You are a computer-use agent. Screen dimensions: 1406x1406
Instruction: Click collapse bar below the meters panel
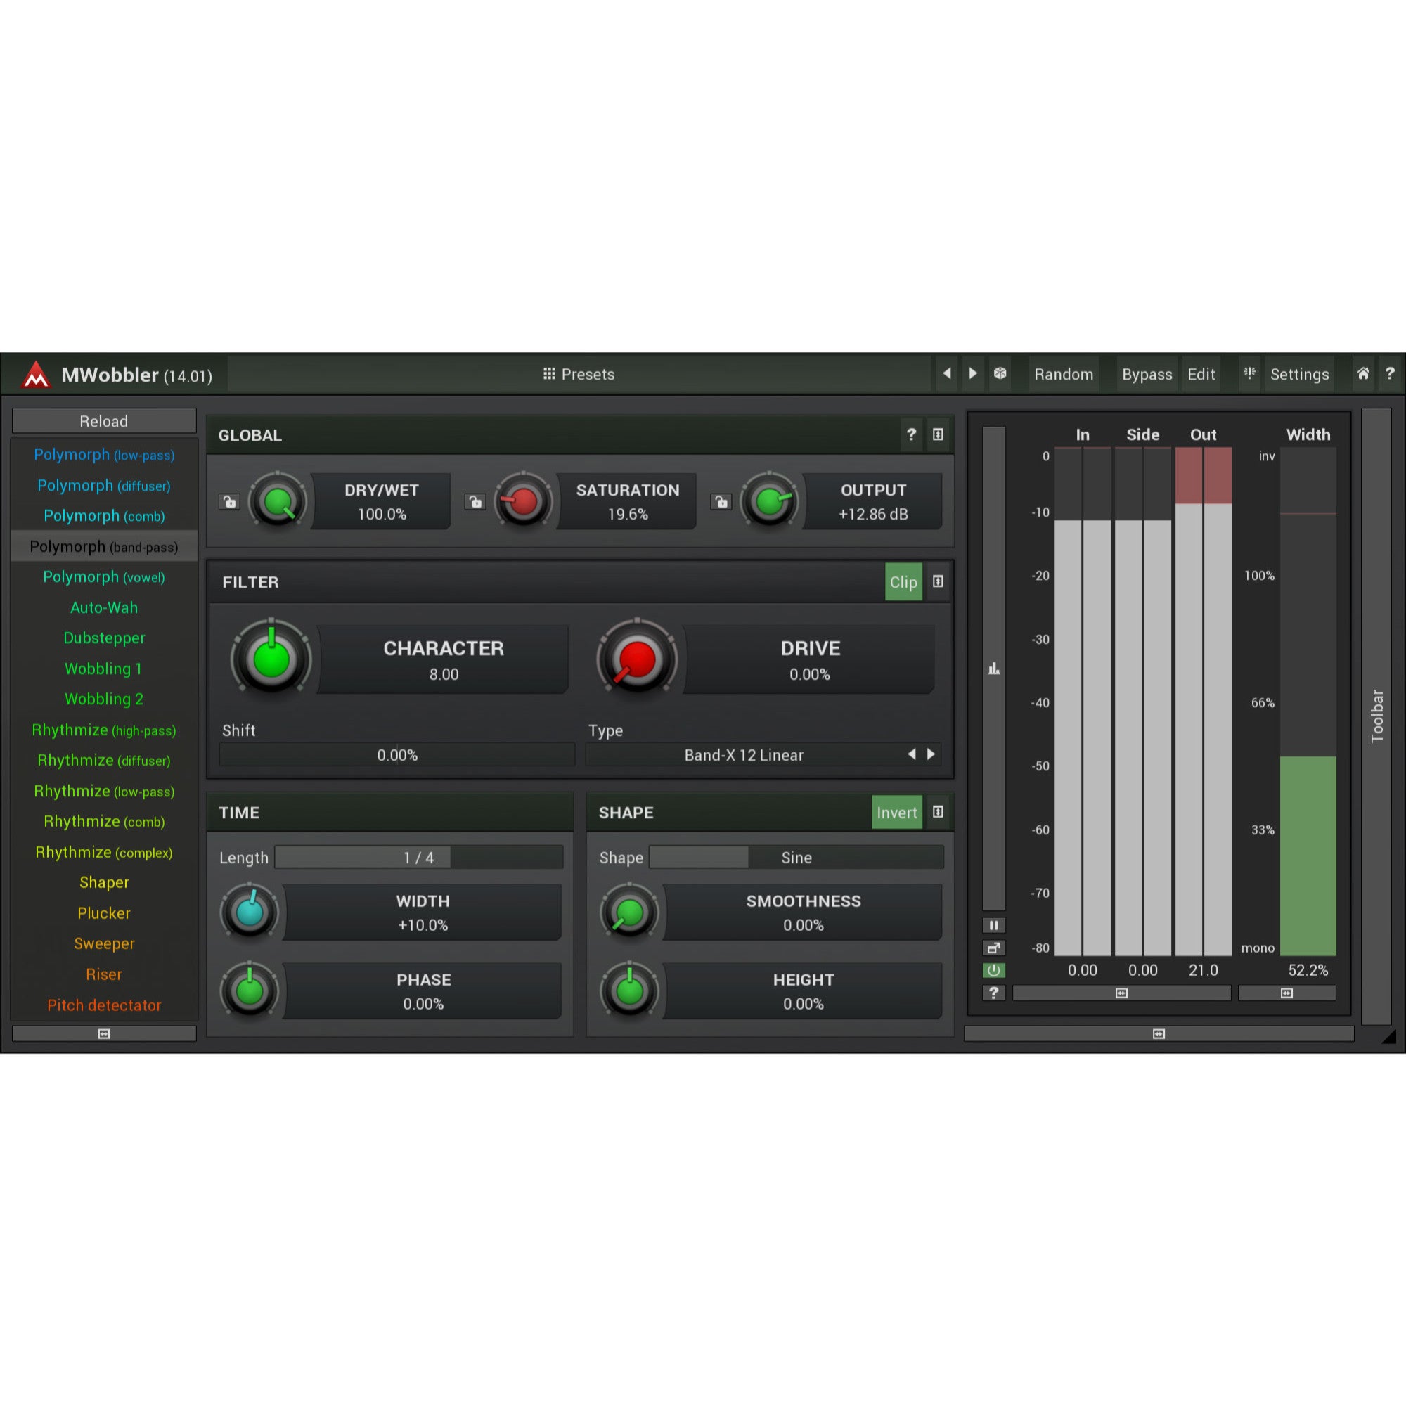(x=1159, y=1033)
